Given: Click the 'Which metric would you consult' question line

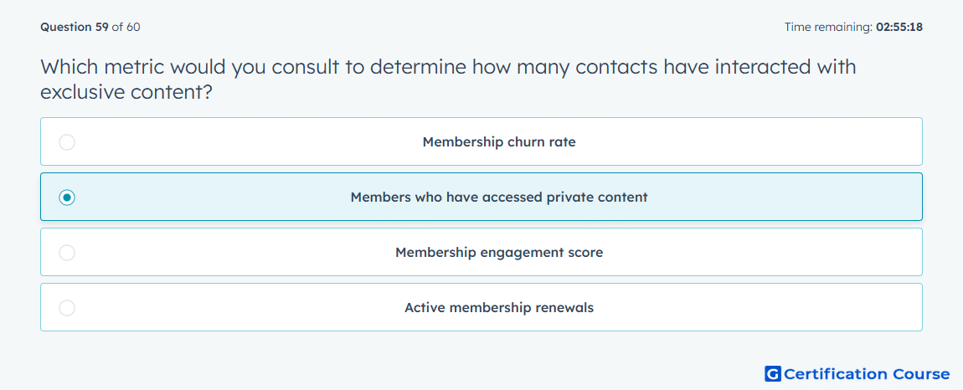Looking at the screenshot, I should [x=448, y=66].
